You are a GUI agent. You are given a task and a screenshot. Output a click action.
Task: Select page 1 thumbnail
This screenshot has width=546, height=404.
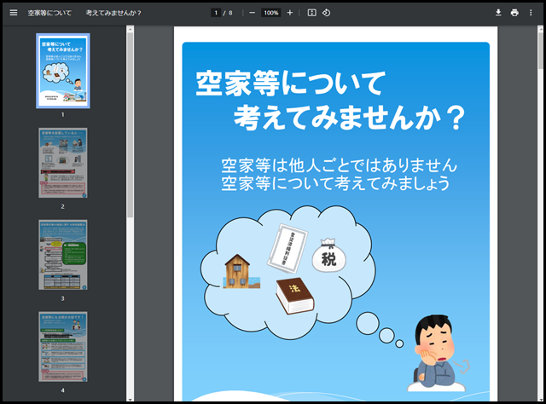pyautogui.click(x=63, y=71)
